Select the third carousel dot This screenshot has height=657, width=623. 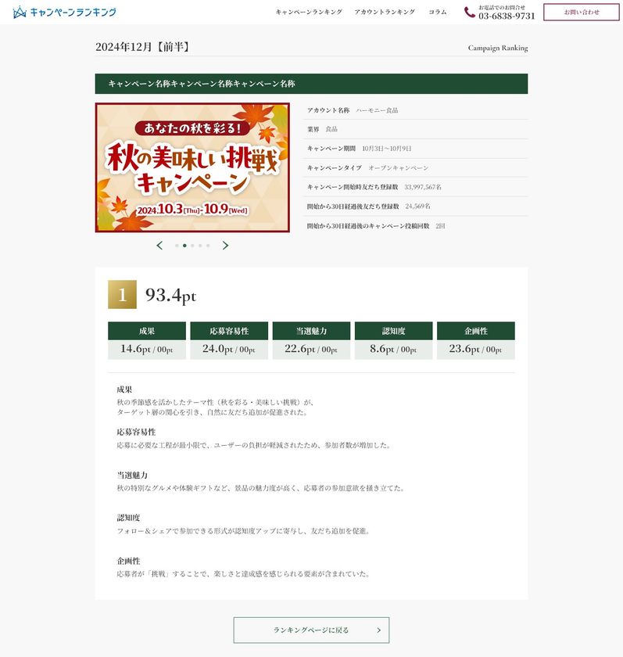[x=192, y=246]
